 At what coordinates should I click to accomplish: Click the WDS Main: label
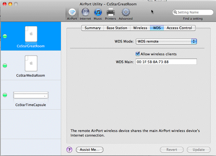point(125,62)
